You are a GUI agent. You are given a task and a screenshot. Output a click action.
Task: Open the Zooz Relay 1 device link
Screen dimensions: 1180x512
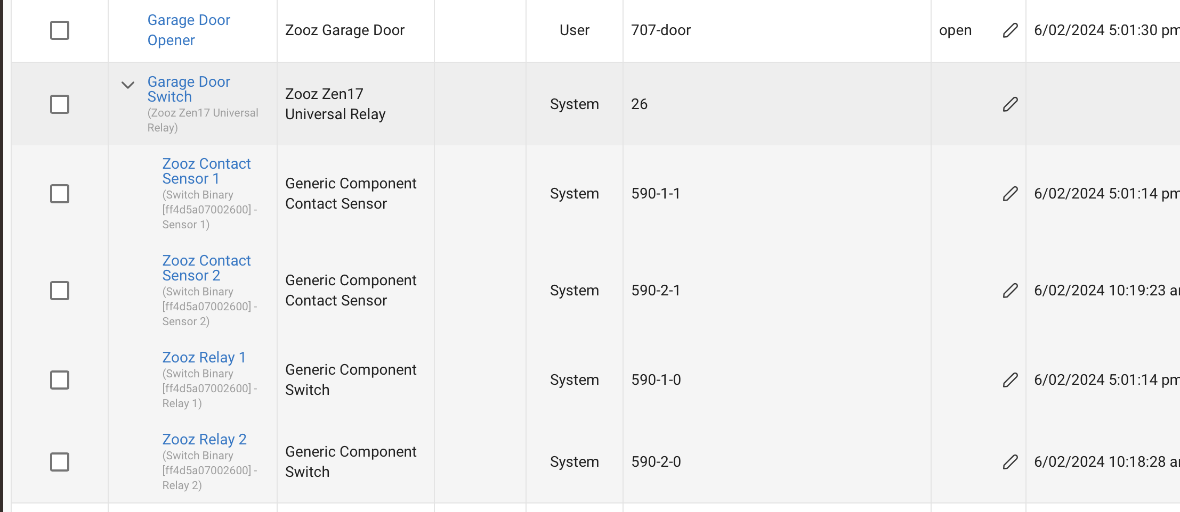(x=204, y=357)
